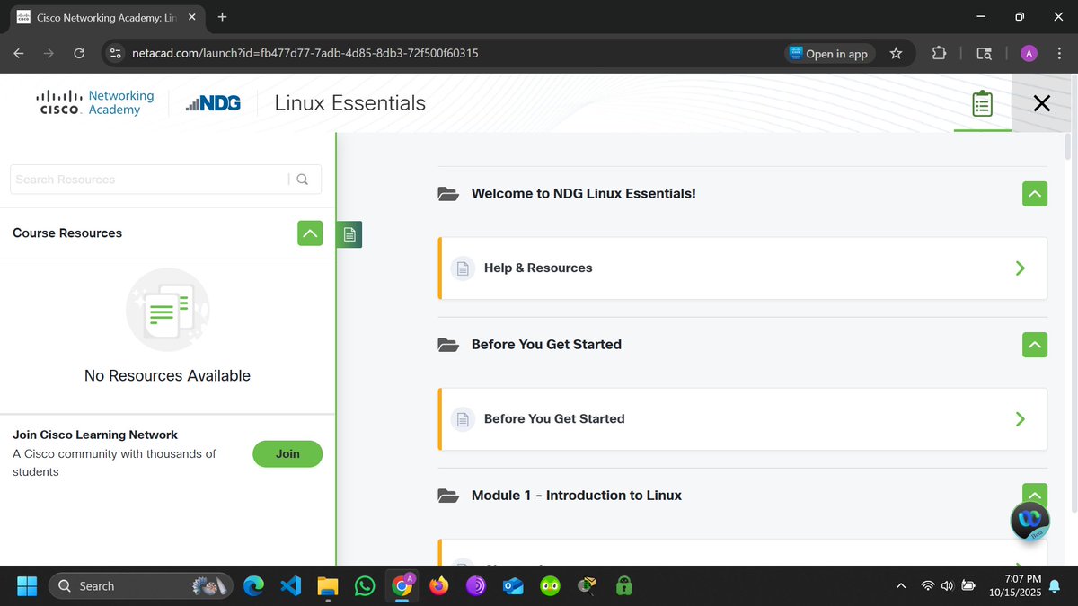Image resolution: width=1078 pixels, height=606 pixels.
Task: Launch Microsoft Edge from the taskbar
Action: [x=253, y=586]
